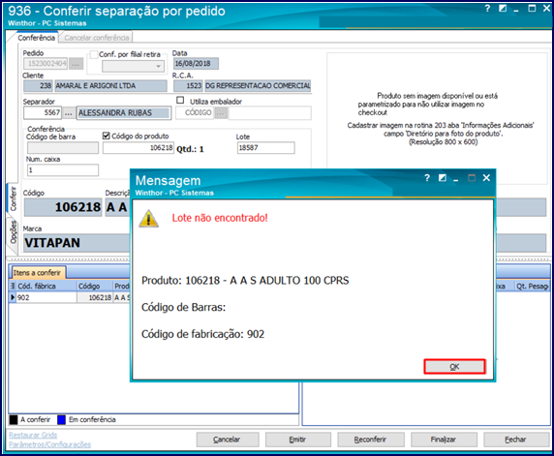
Task: Click the Finalizar button
Action: (x=444, y=440)
